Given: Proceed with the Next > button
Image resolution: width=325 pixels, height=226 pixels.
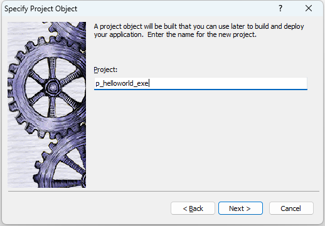Looking at the screenshot, I should coord(240,208).
